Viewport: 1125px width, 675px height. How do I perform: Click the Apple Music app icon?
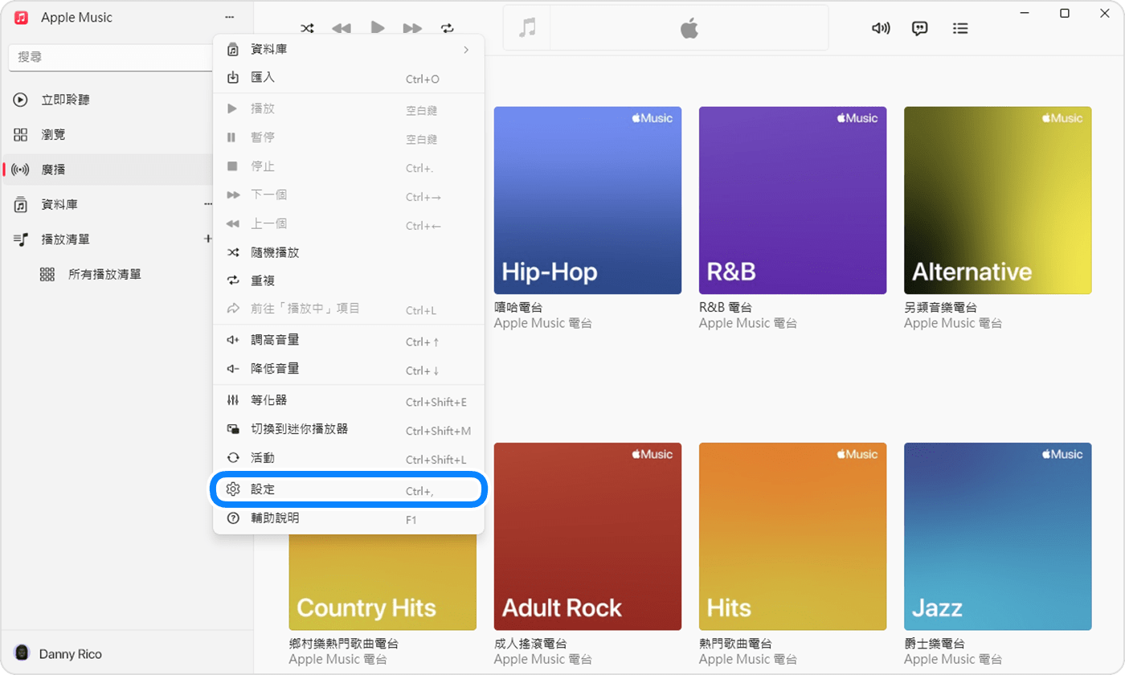tap(22, 18)
